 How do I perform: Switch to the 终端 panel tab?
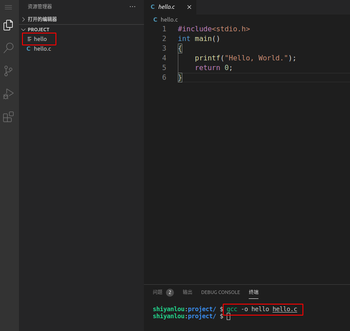(254, 292)
